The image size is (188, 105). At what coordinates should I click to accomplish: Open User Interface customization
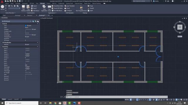(x=23, y=8)
